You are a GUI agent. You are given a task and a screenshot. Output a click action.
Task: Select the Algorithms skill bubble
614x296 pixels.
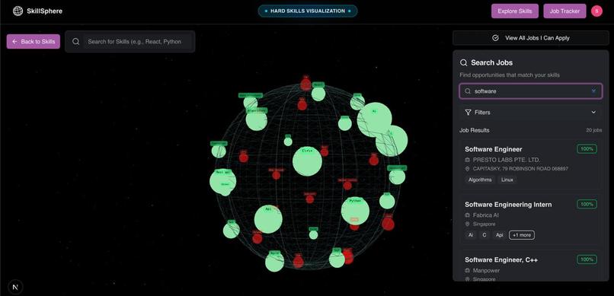pos(257,119)
